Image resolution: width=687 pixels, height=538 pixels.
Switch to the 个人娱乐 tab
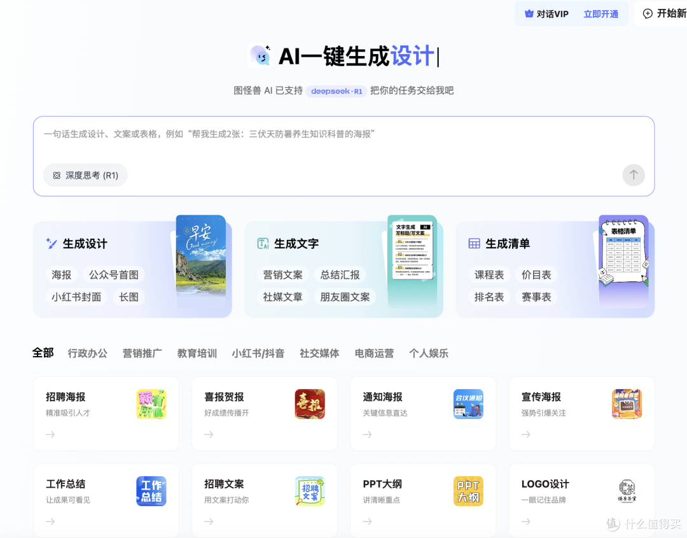point(429,353)
